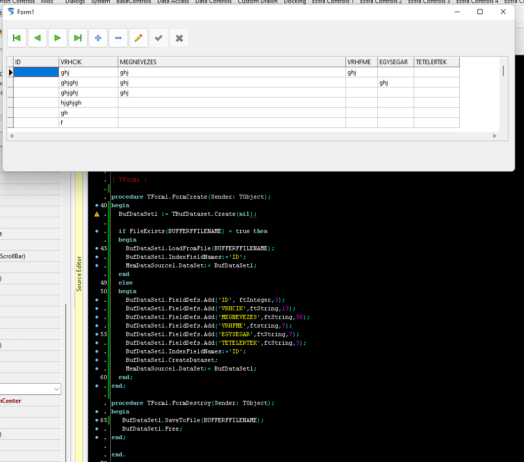Open the Docking palette tab

click(x=295, y=2)
